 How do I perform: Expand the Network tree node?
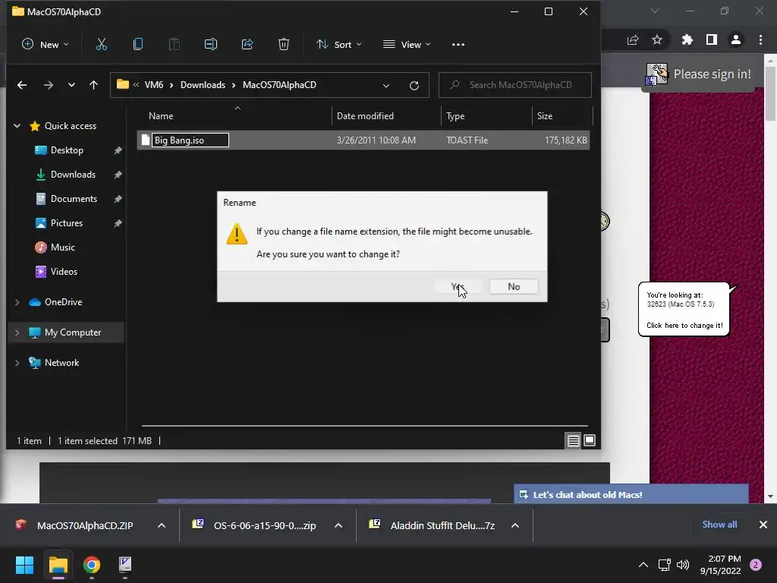pos(17,363)
